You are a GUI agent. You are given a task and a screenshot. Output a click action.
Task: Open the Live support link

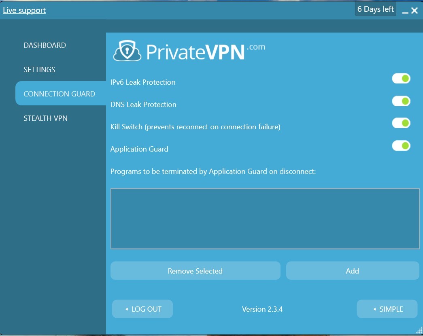point(24,11)
